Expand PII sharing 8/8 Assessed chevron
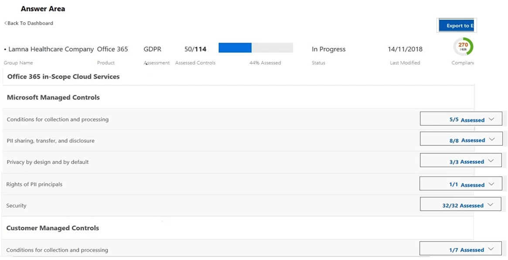The width and height of the screenshot is (508, 260). point(492,139)
